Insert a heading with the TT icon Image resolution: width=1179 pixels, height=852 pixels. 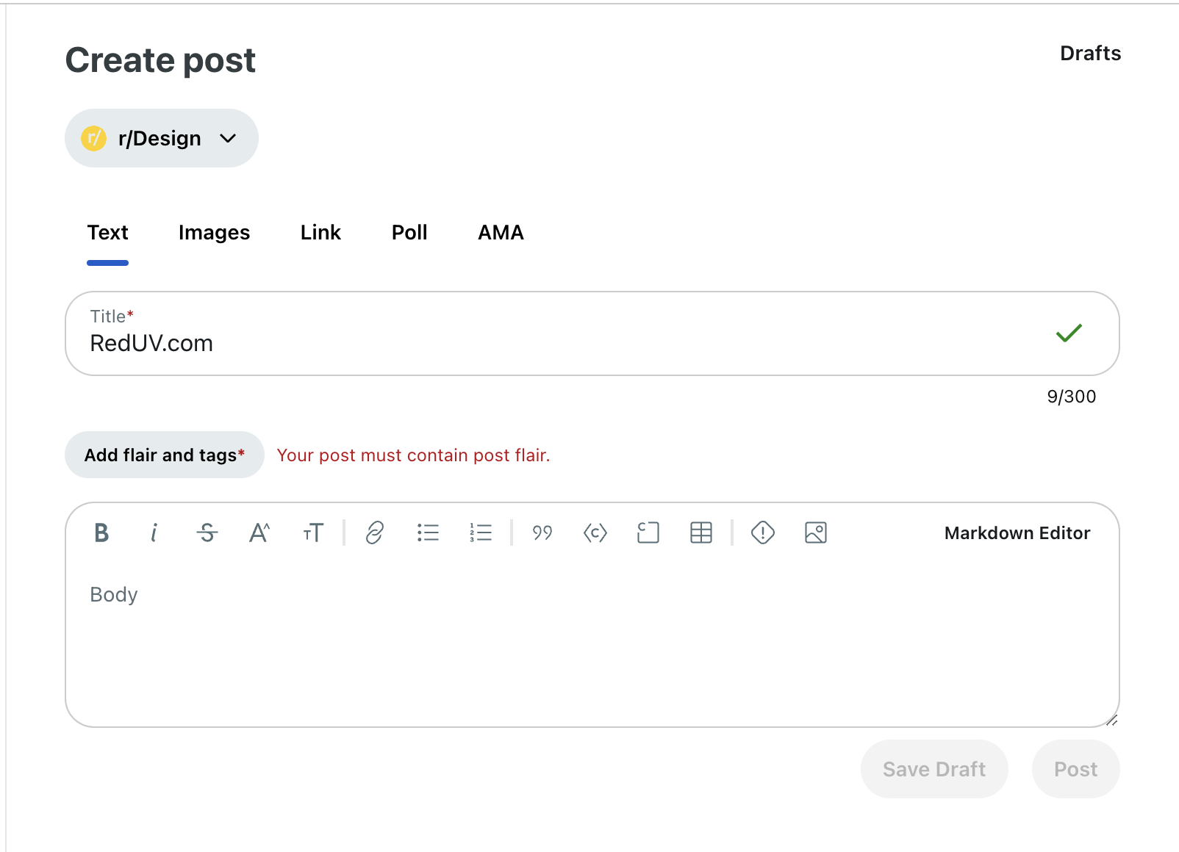click(x=313, y=532)
